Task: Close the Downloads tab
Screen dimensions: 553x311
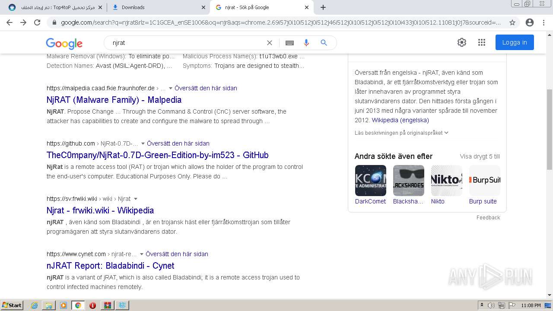Action: coord(203,7)
